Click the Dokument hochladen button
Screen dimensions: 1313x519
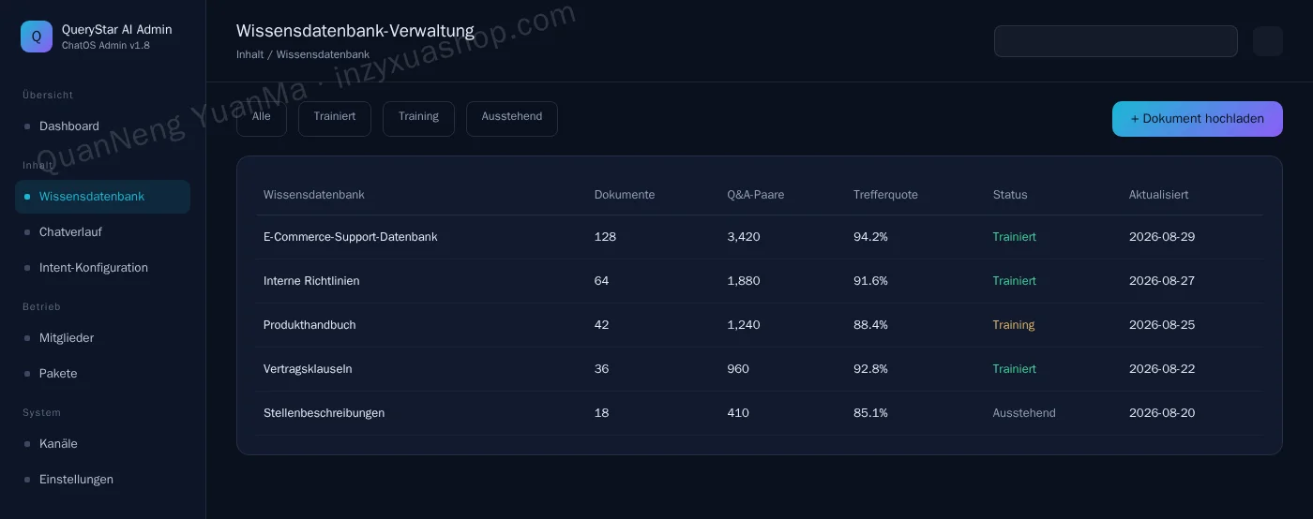(x=1198, y=119)
